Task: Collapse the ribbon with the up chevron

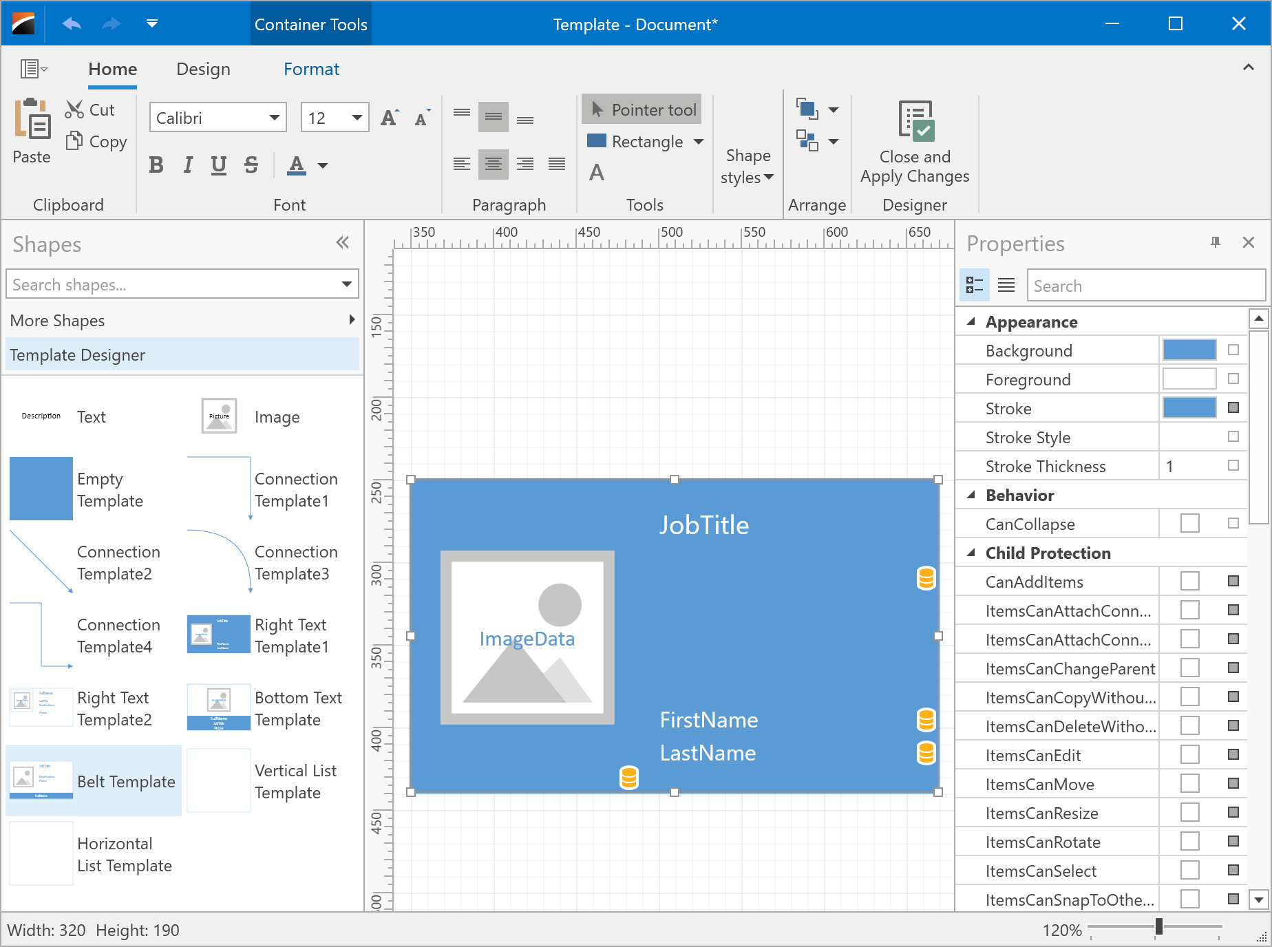Action: pyautogui.click(x=1249, y=67)
